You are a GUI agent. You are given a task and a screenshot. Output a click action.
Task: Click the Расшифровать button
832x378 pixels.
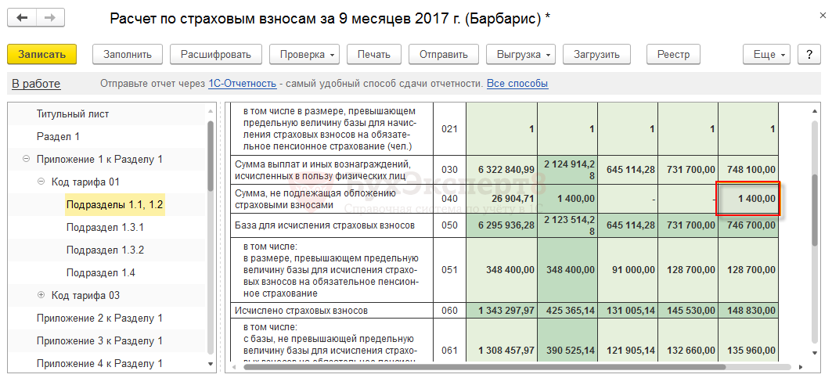coord(216,54)
